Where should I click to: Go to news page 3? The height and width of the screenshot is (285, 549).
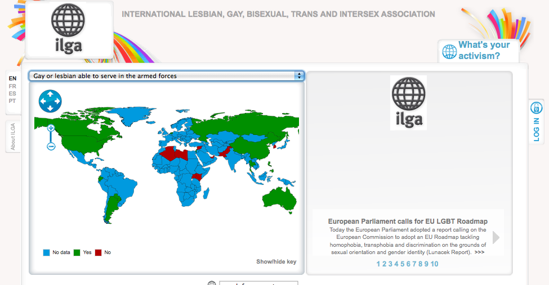click(x=390, y=264)
